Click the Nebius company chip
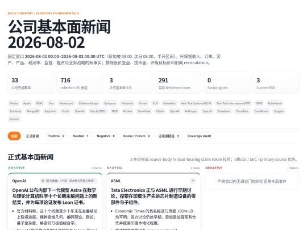 point(128,111)
